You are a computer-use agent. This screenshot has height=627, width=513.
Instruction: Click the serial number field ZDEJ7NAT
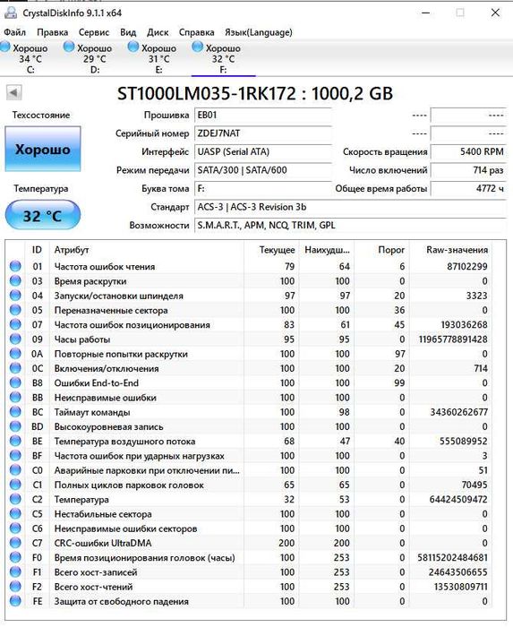(262, 133)
